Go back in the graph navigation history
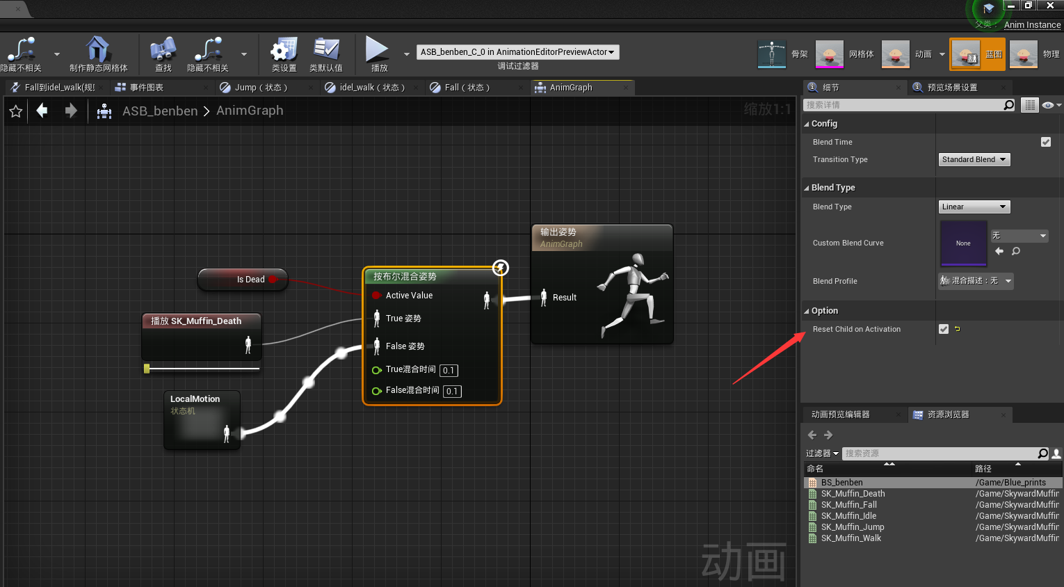 coord(42,111)
